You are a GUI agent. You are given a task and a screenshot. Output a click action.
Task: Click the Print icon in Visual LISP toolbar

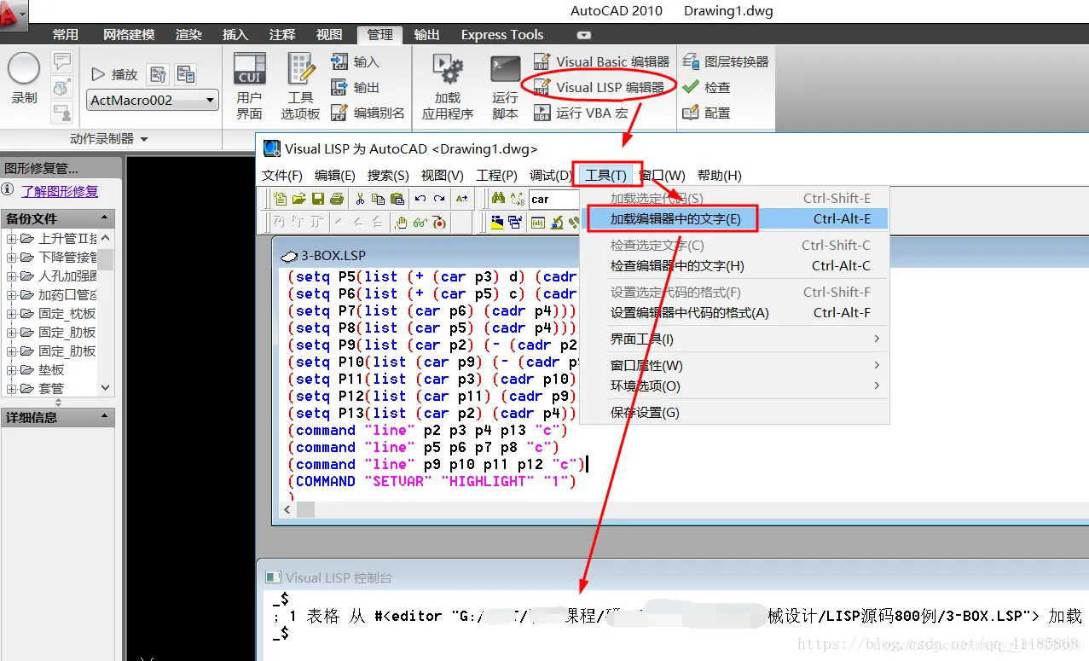336,199
